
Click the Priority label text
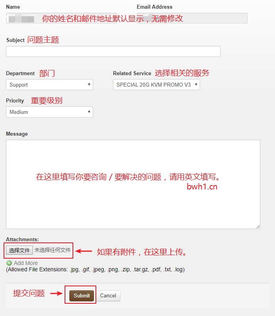click(x=15, y=100)
